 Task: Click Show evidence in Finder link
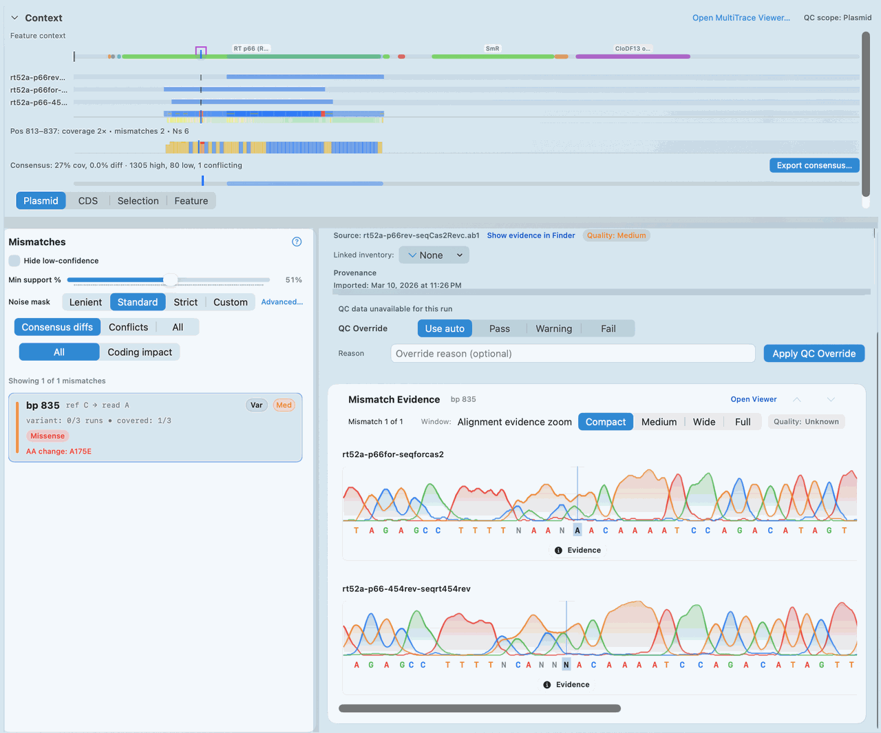tap(531, 235)
